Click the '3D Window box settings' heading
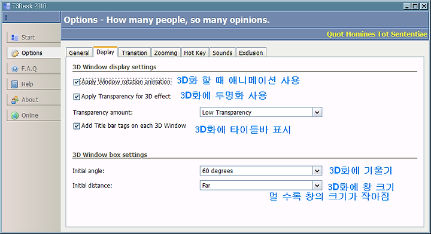Screen dimensions: 431x234 [110, 155]
